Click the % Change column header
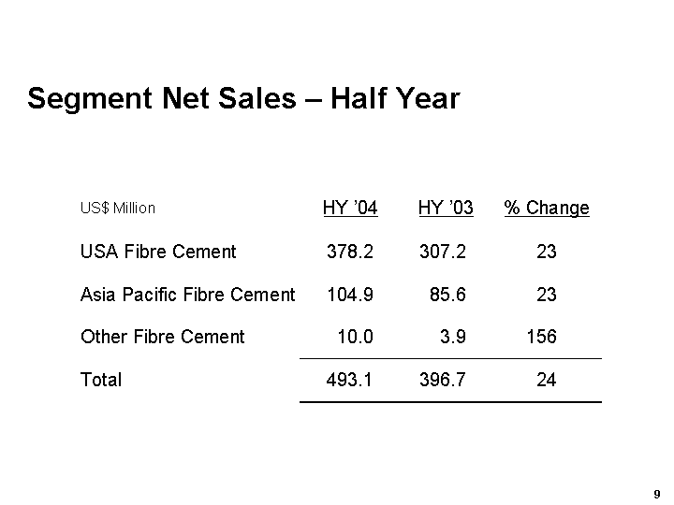This screenshot has width=674, height=505. 547,208
